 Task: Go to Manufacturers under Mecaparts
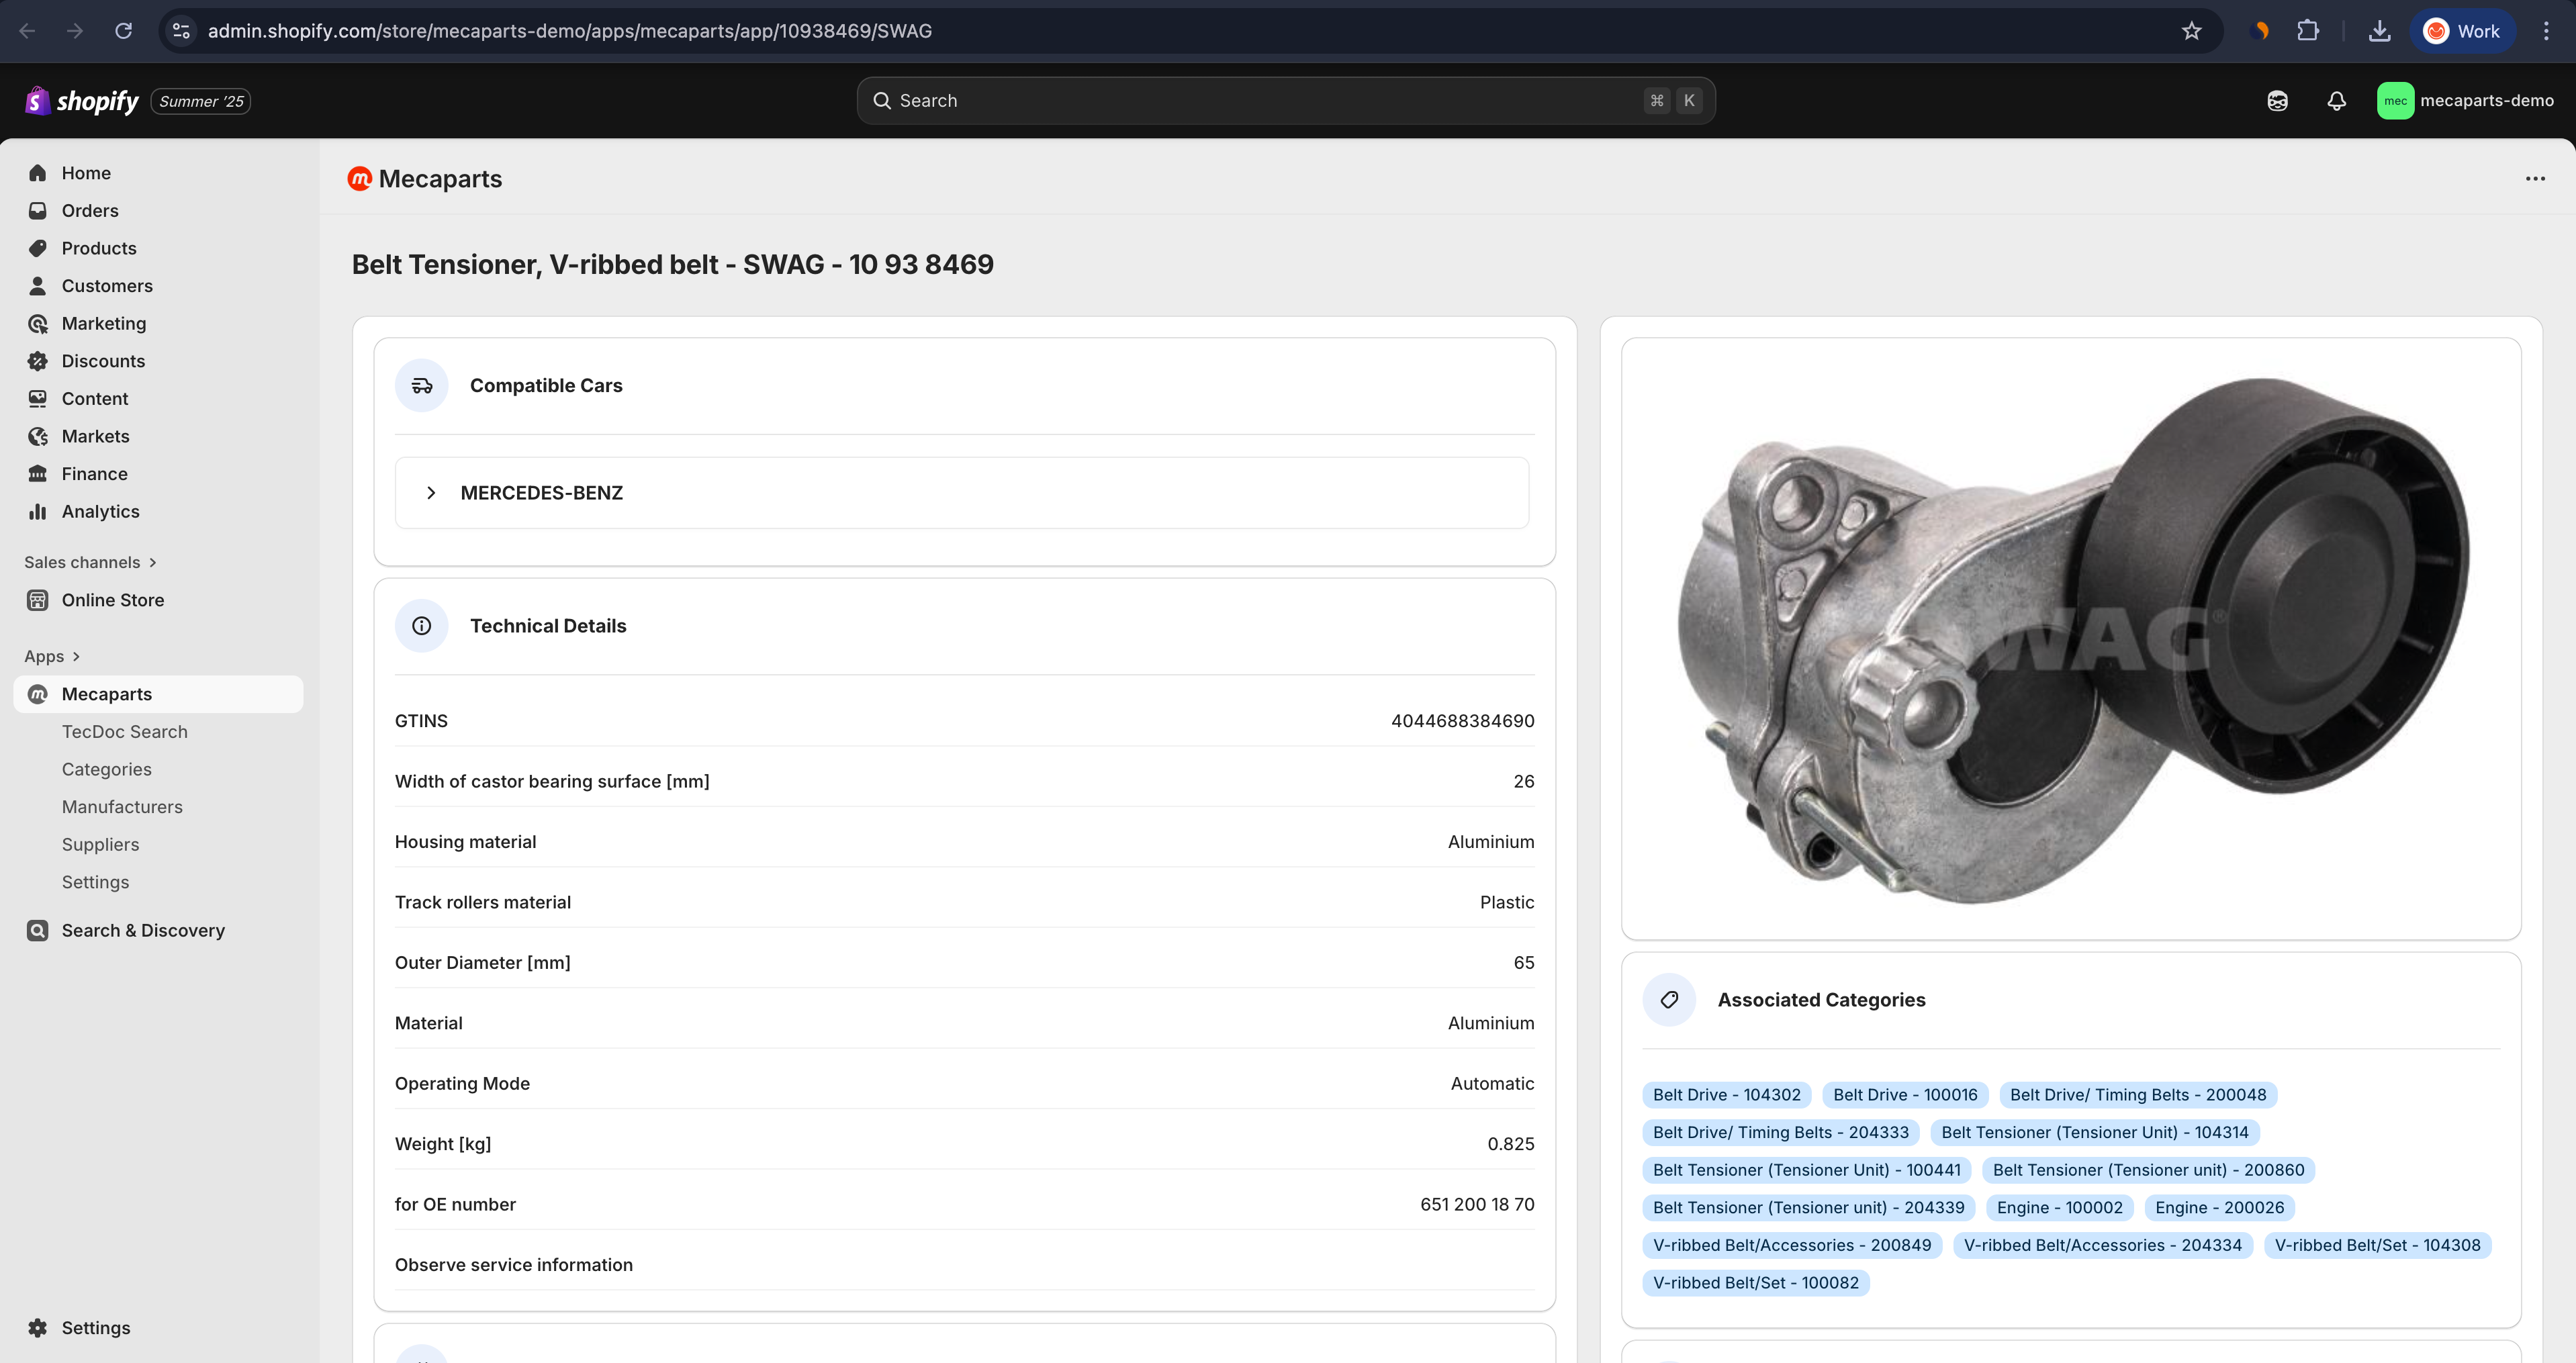[122, 807]
